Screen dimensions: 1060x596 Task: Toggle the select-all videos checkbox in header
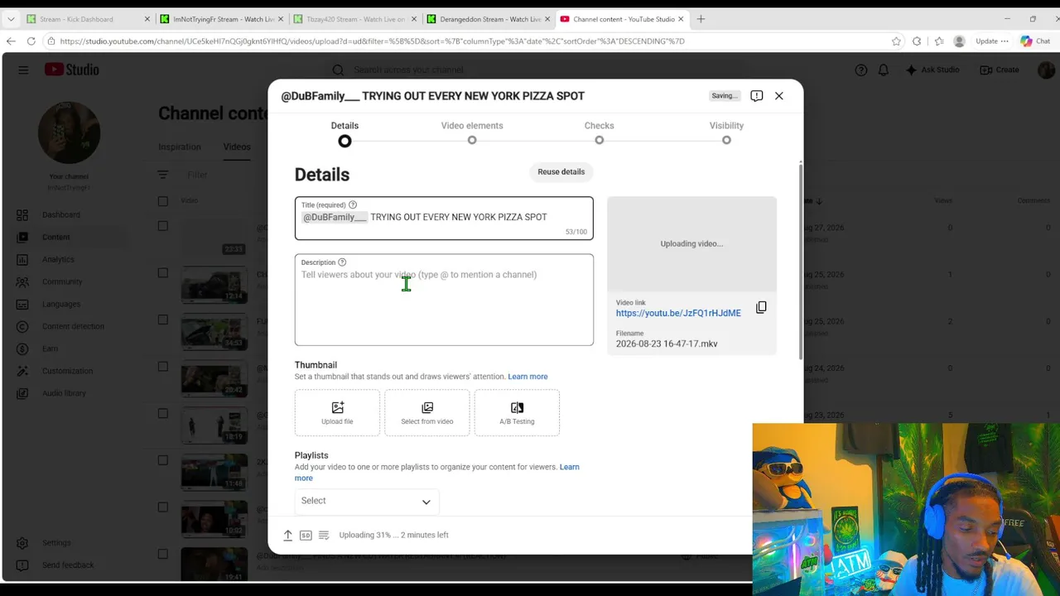coord(163,201)
